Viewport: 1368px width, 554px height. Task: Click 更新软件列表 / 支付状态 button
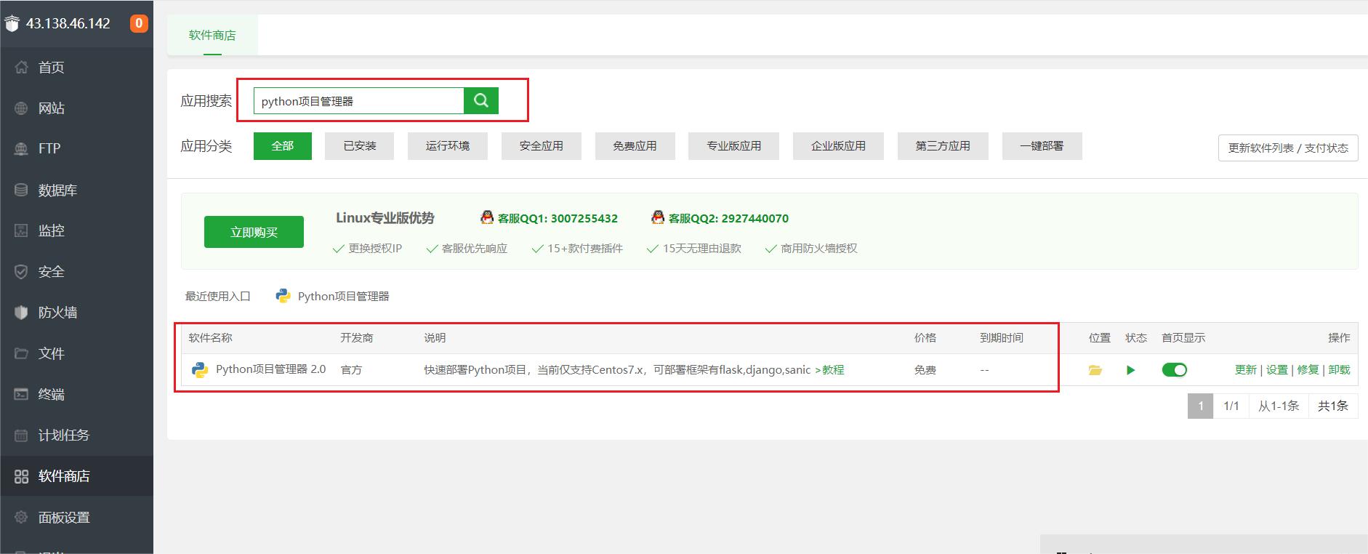(1288, 148)
